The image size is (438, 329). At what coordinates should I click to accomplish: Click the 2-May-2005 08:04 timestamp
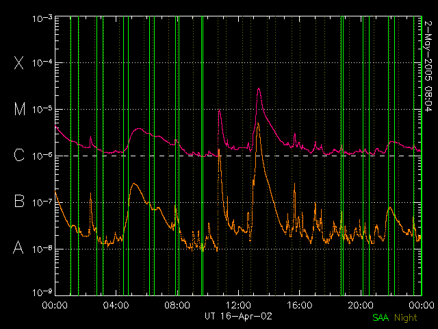[428, 66]
